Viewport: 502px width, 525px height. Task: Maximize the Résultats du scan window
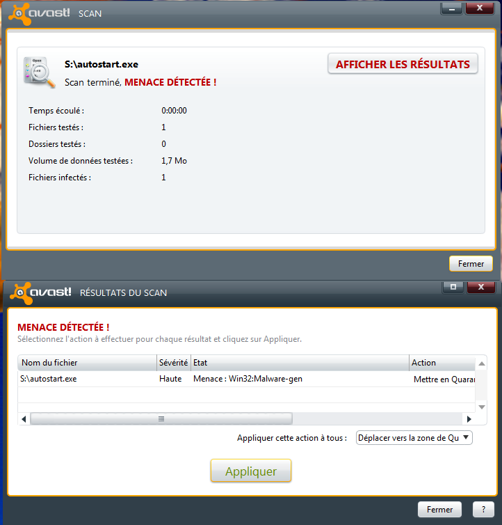coord(453,288)
